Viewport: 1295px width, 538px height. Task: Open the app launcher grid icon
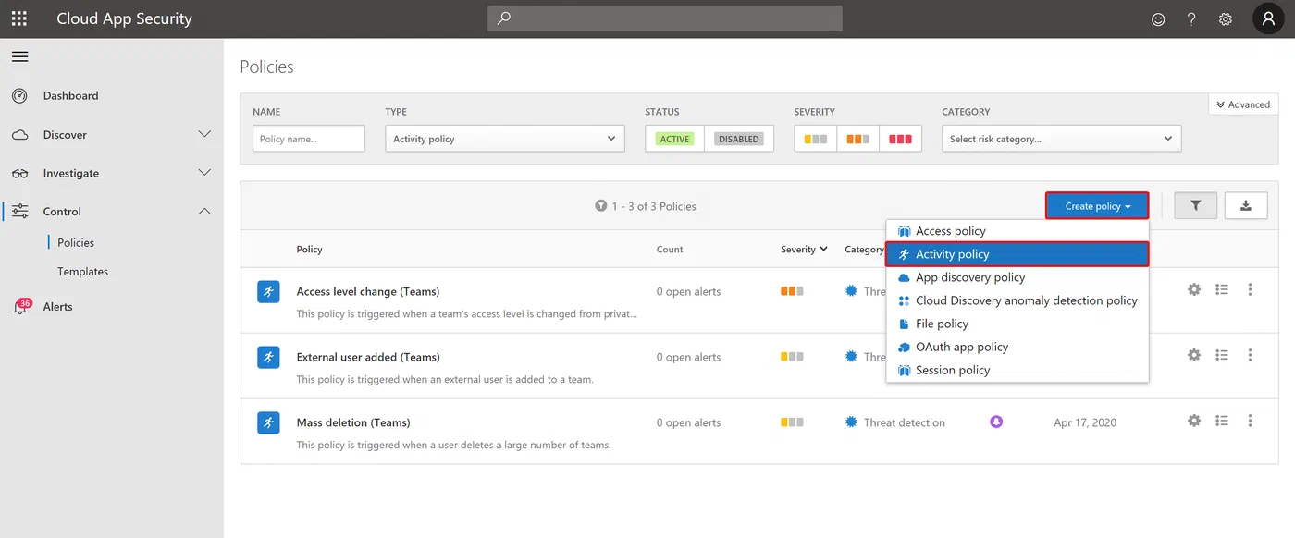tap(19, 18)
